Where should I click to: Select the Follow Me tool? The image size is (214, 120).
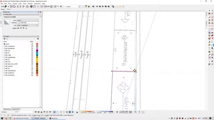(x=212, y=36)
